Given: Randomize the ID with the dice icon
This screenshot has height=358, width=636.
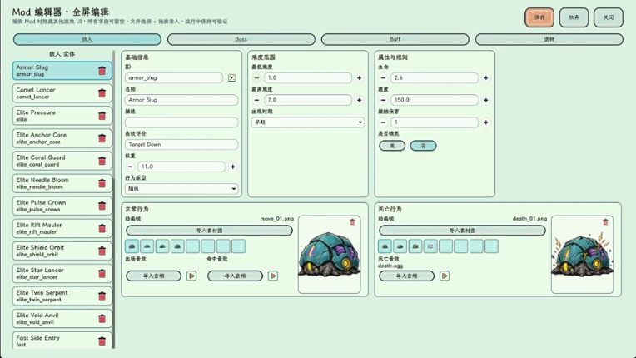Looking at the screenshot, I should pyautogui.click(x=231, y=77).
